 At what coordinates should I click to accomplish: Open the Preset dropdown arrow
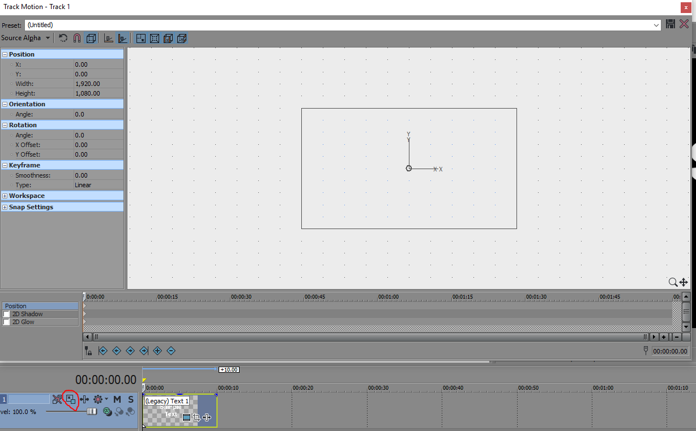(656, 25)
